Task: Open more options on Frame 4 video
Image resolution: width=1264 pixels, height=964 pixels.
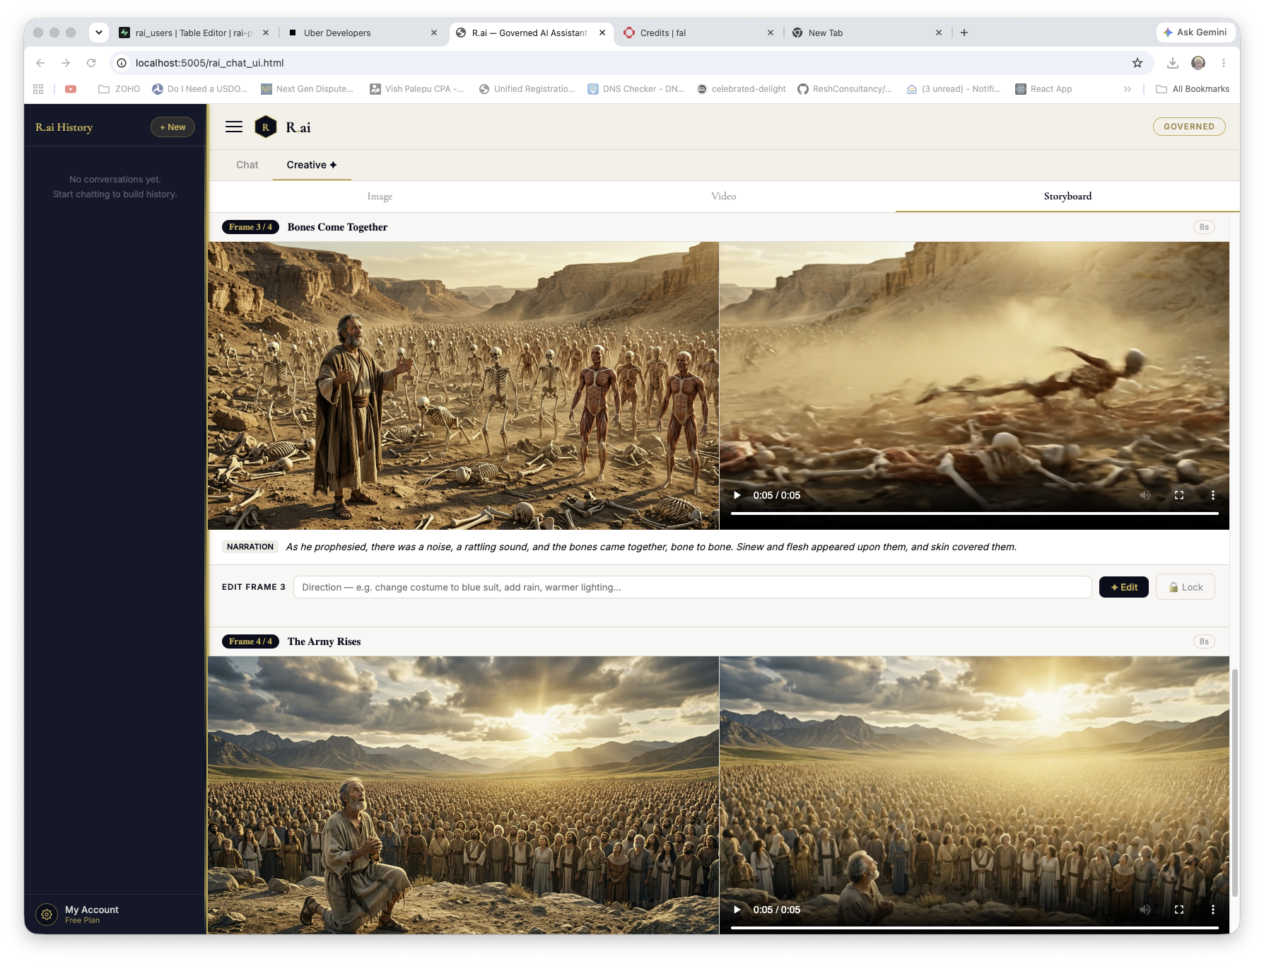Action: (1213, 910)
